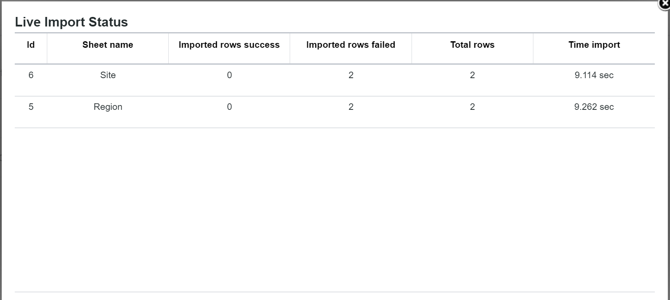Click the Time import column header
Viewport: 670px width, 300px height.
594,45
